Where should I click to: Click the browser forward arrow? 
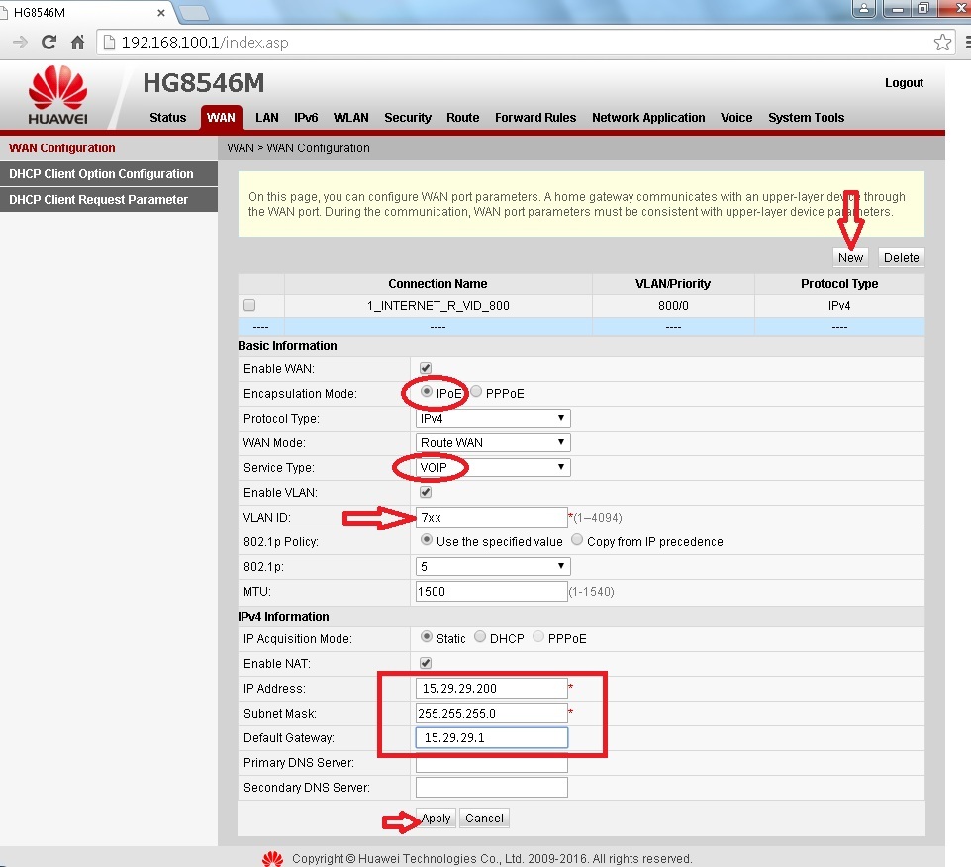pos(19,43)
